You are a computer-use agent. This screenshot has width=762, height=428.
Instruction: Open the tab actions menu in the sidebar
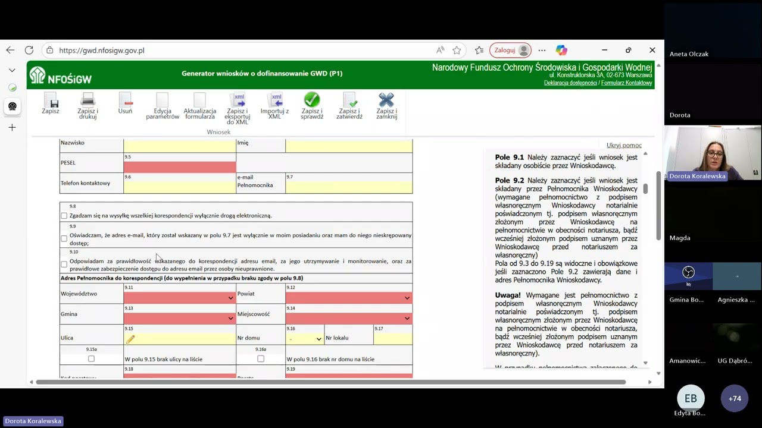[x=12, y=70]
